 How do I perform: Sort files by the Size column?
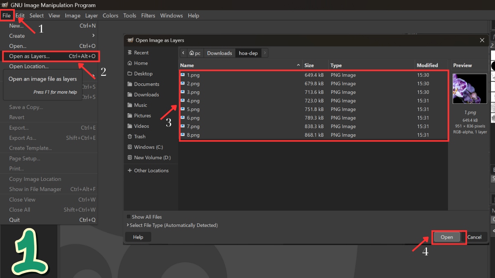(316, 65)
